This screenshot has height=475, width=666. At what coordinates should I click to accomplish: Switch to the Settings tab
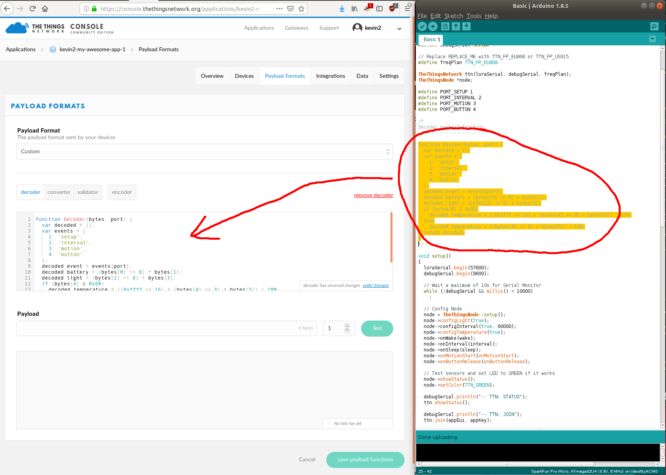click(389, 76)
